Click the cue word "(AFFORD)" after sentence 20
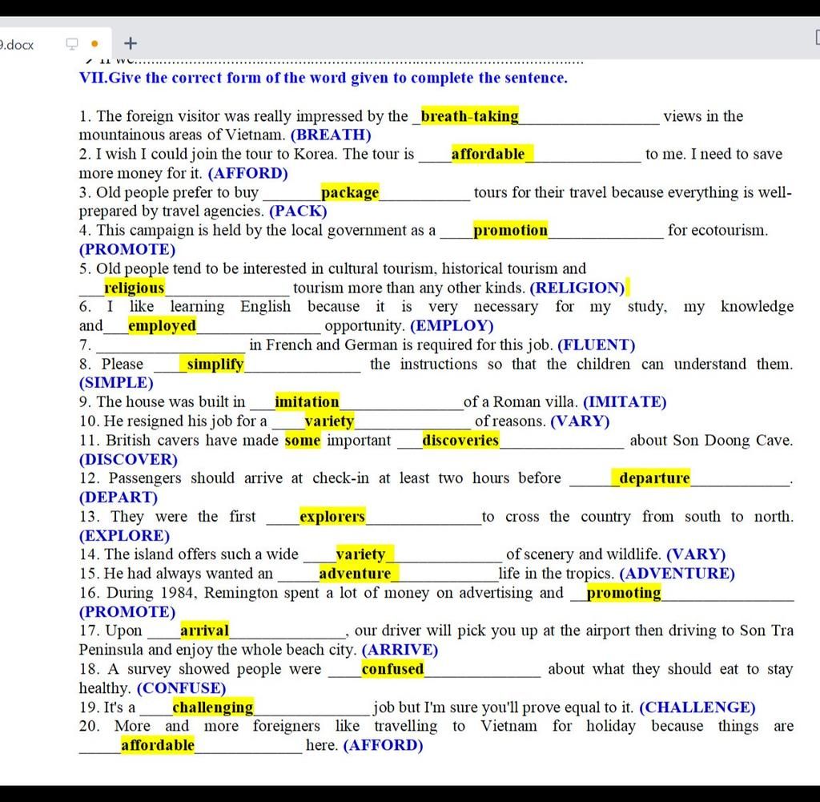This screenshot has height=802, width=820. pos(384,745)
